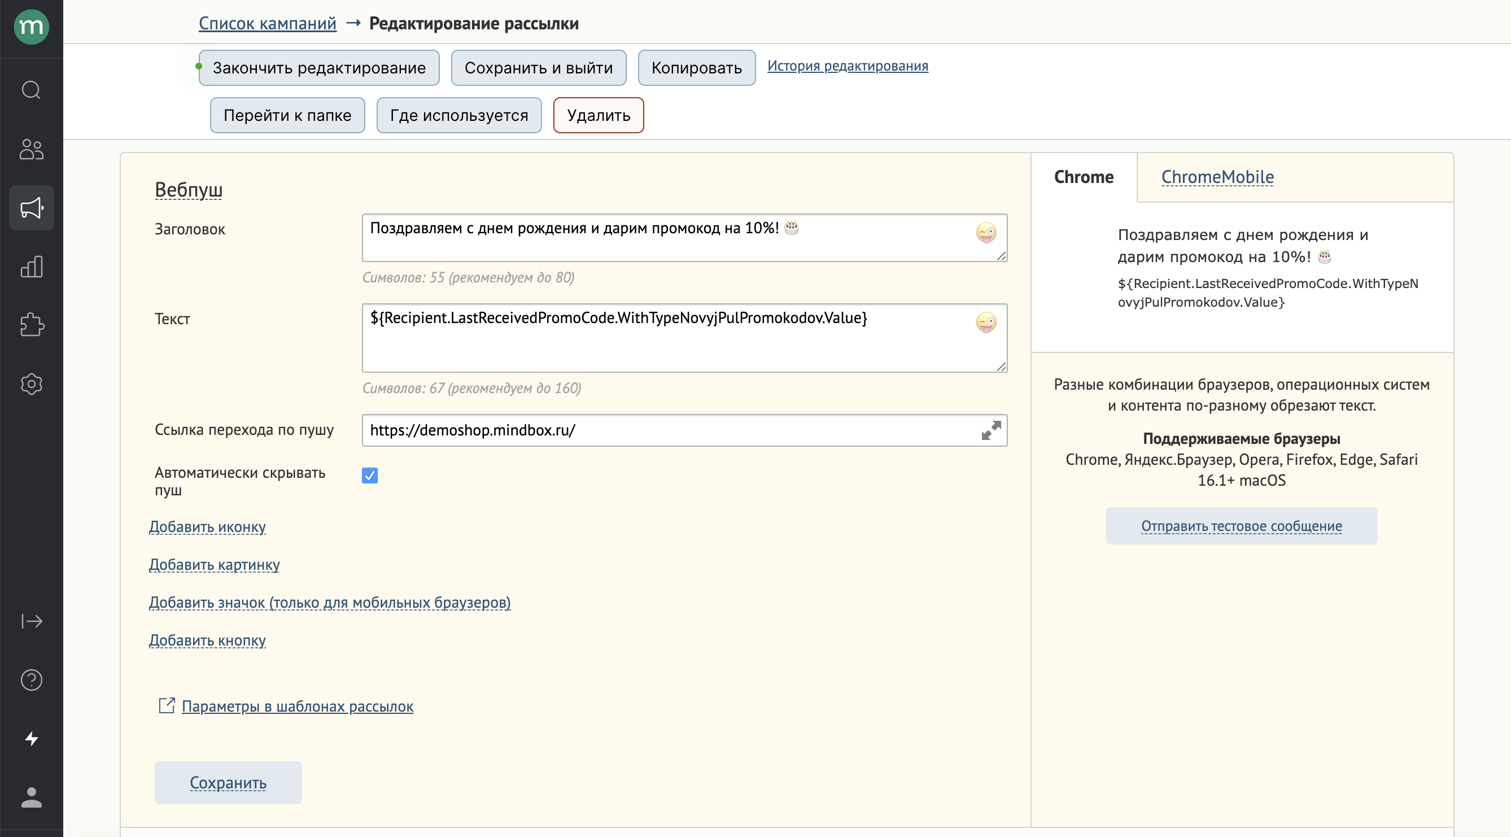
Task: Click the Поддерживаемые браузеры heading
Action: point(1241,438)
